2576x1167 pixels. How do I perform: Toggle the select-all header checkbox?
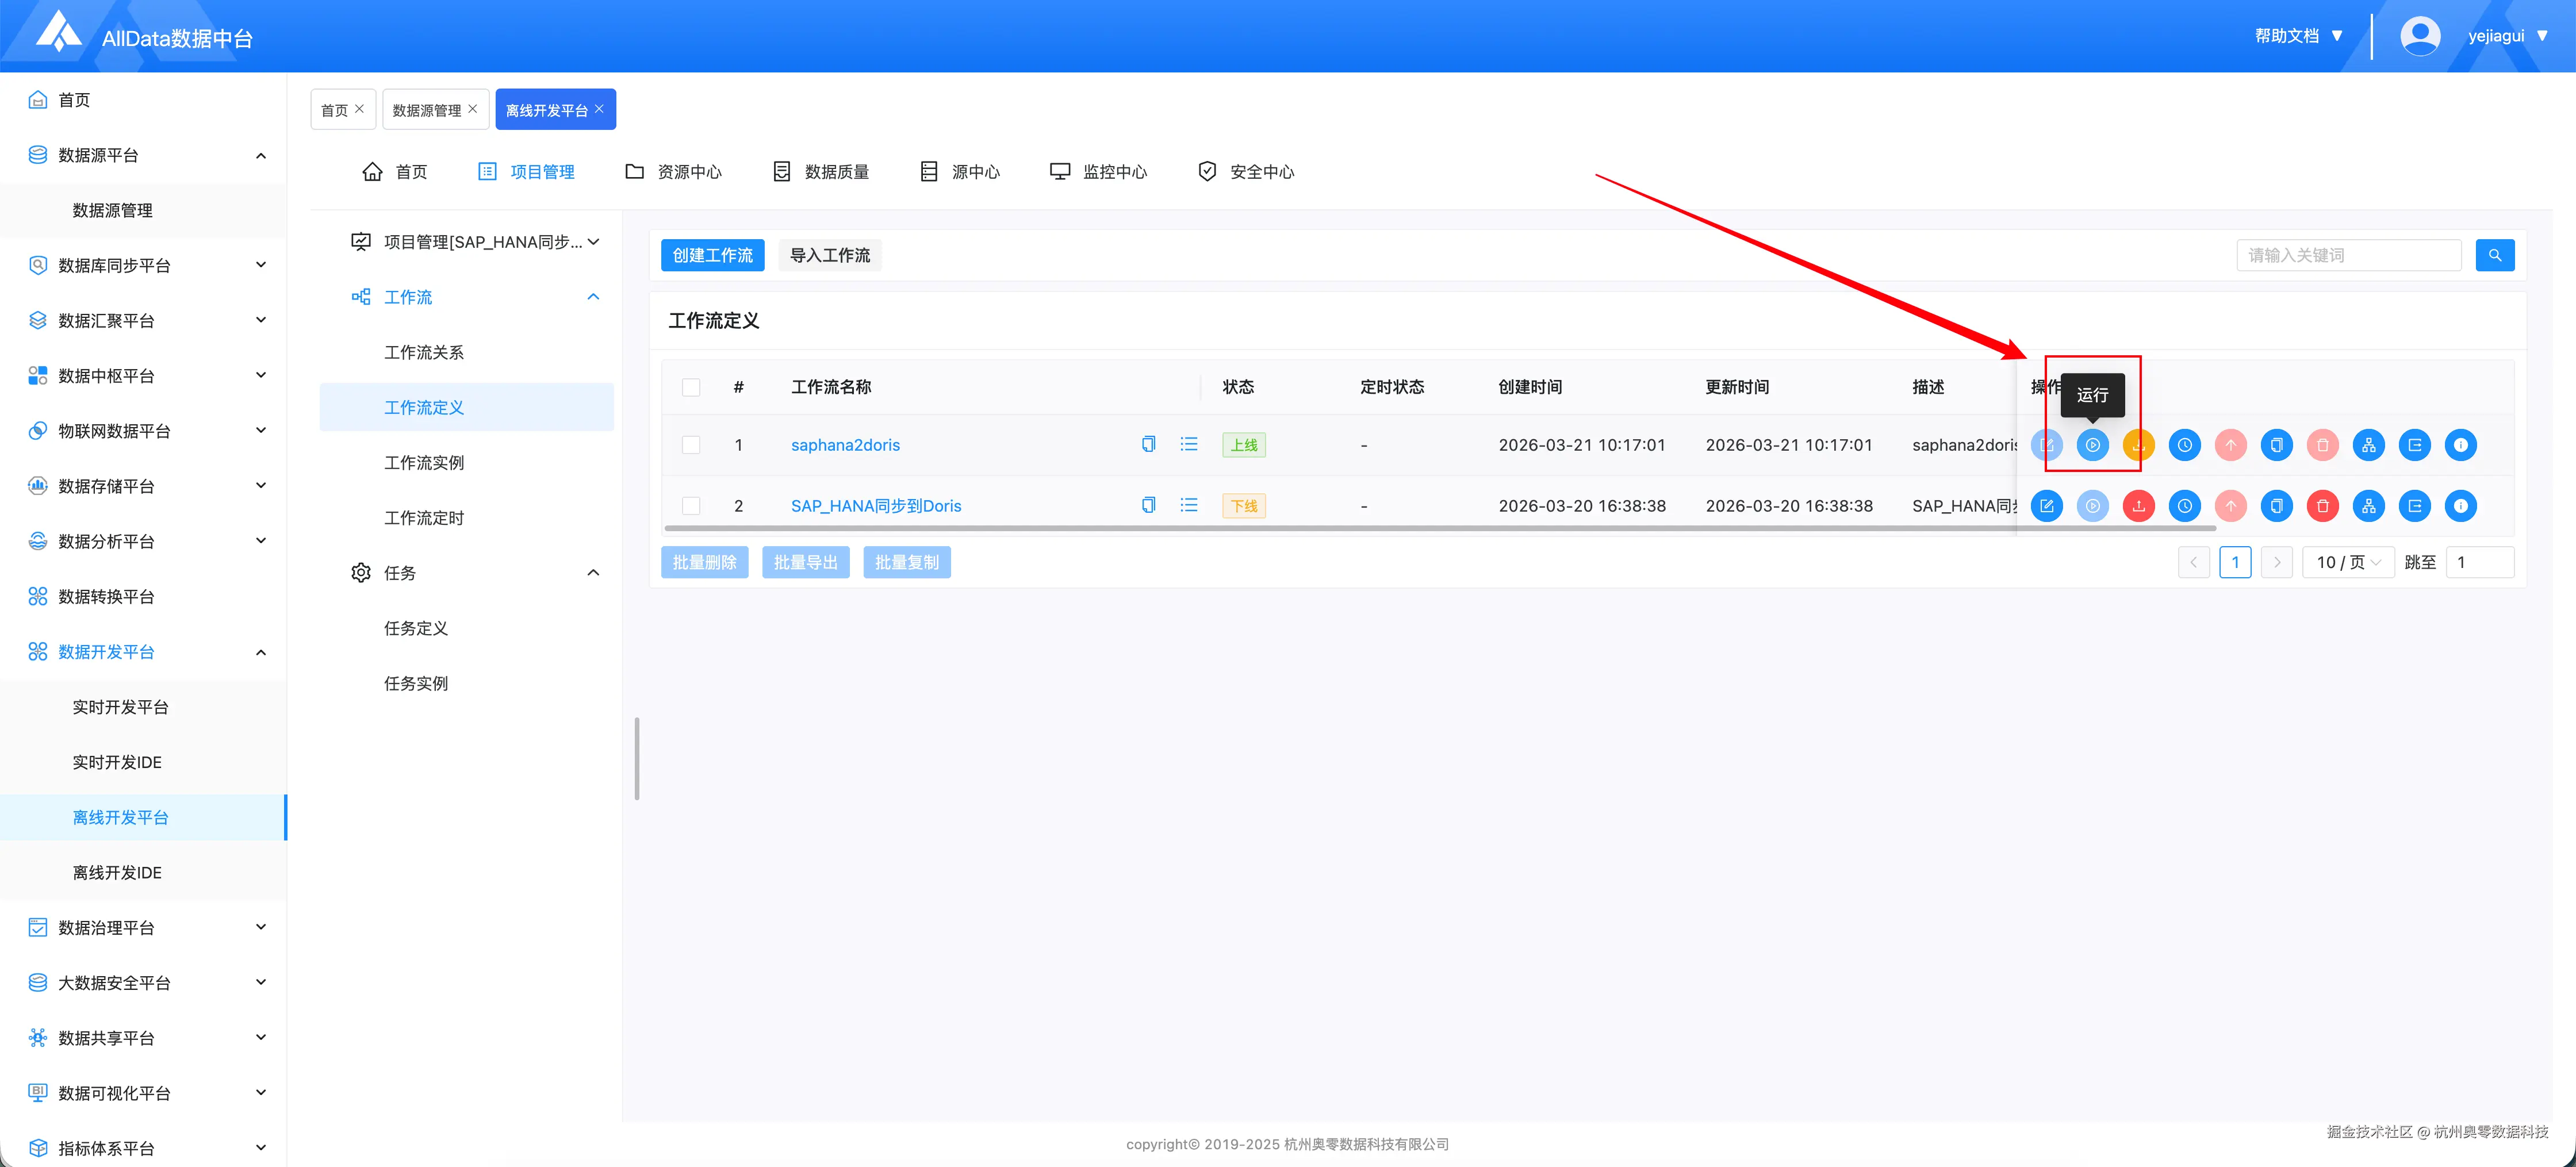coord(691,387)
